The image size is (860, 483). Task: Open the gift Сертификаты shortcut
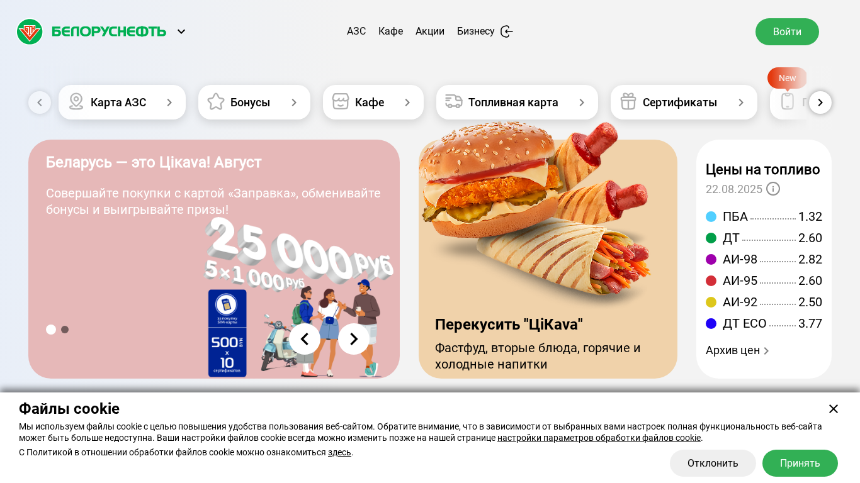[684, 102]
